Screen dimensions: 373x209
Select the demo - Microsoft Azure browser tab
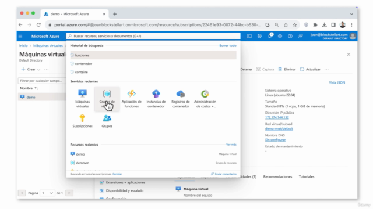pyautogui.click(x=75, y=14)
